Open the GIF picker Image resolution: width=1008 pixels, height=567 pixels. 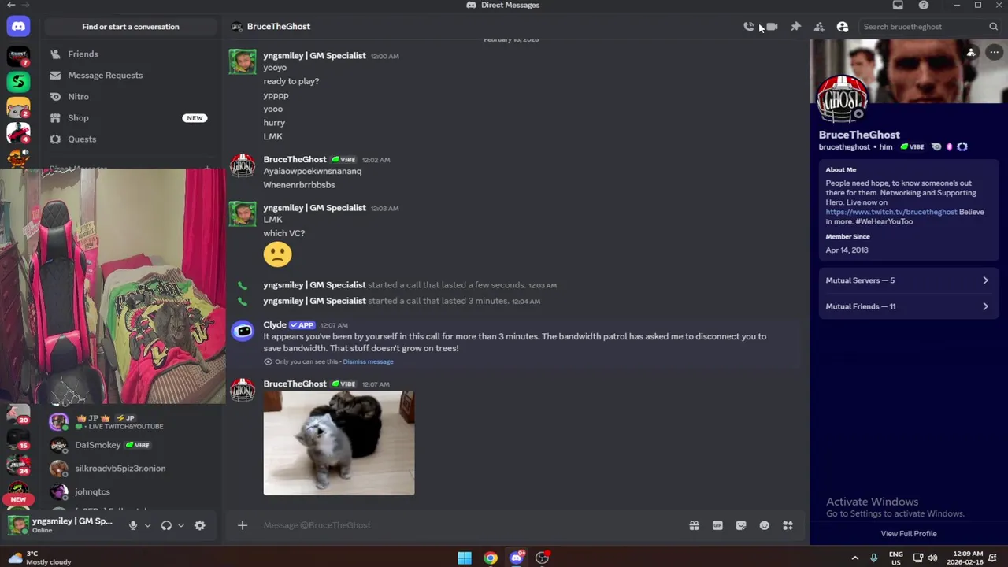coord(717,525)
